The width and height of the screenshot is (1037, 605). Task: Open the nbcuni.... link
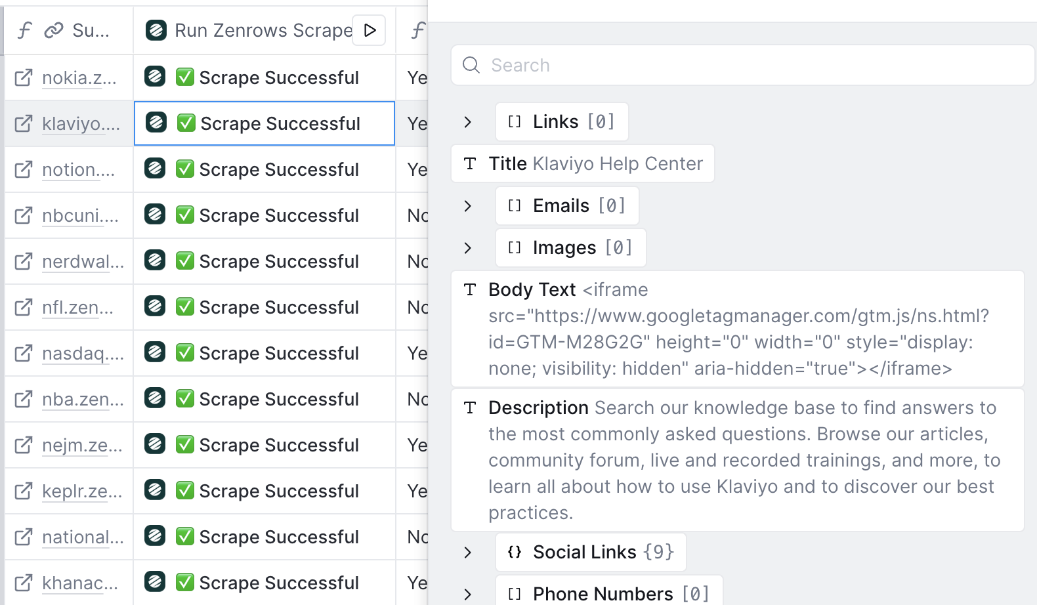81,216
